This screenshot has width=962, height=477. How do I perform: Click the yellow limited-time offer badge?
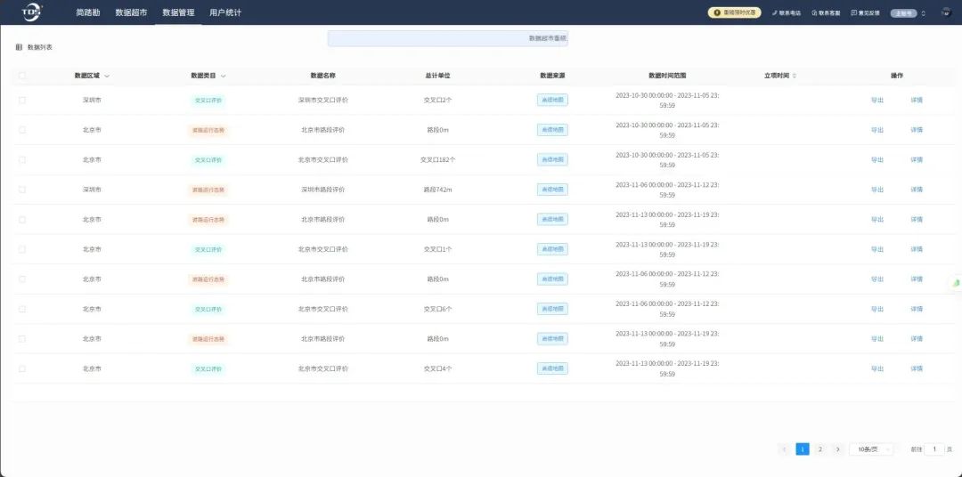[x=734, y=12]
